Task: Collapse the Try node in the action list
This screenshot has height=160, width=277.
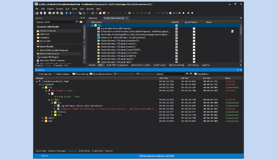Action: [92, 25]
